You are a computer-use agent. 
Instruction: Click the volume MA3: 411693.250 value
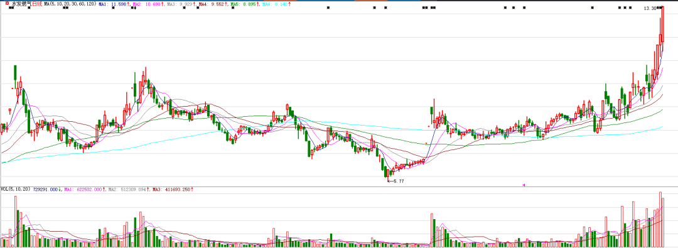171,190
